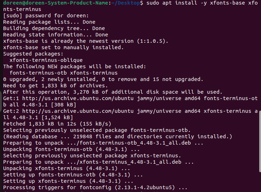Click the 'Need to get 1,833 kB' line
Image resolution: width=261 pixels, height=192 pixels.
[56, 86]
